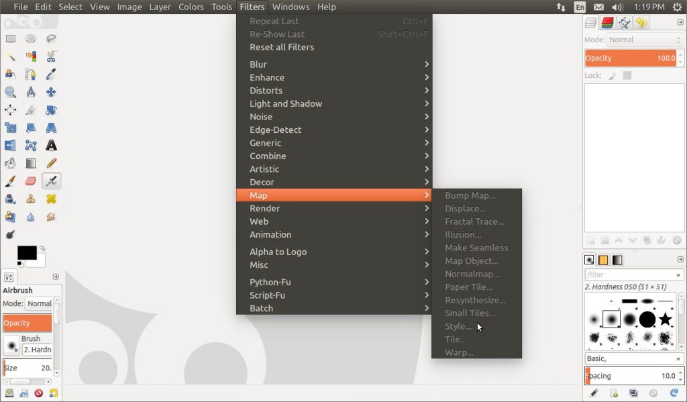Activate the Color Picker tool
Viewport: 687px width, 402px height.
(x=50, y=74)
